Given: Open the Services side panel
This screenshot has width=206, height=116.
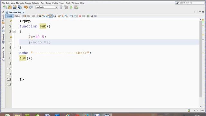Looking at the screenshot, I should (x=3, y=39).
